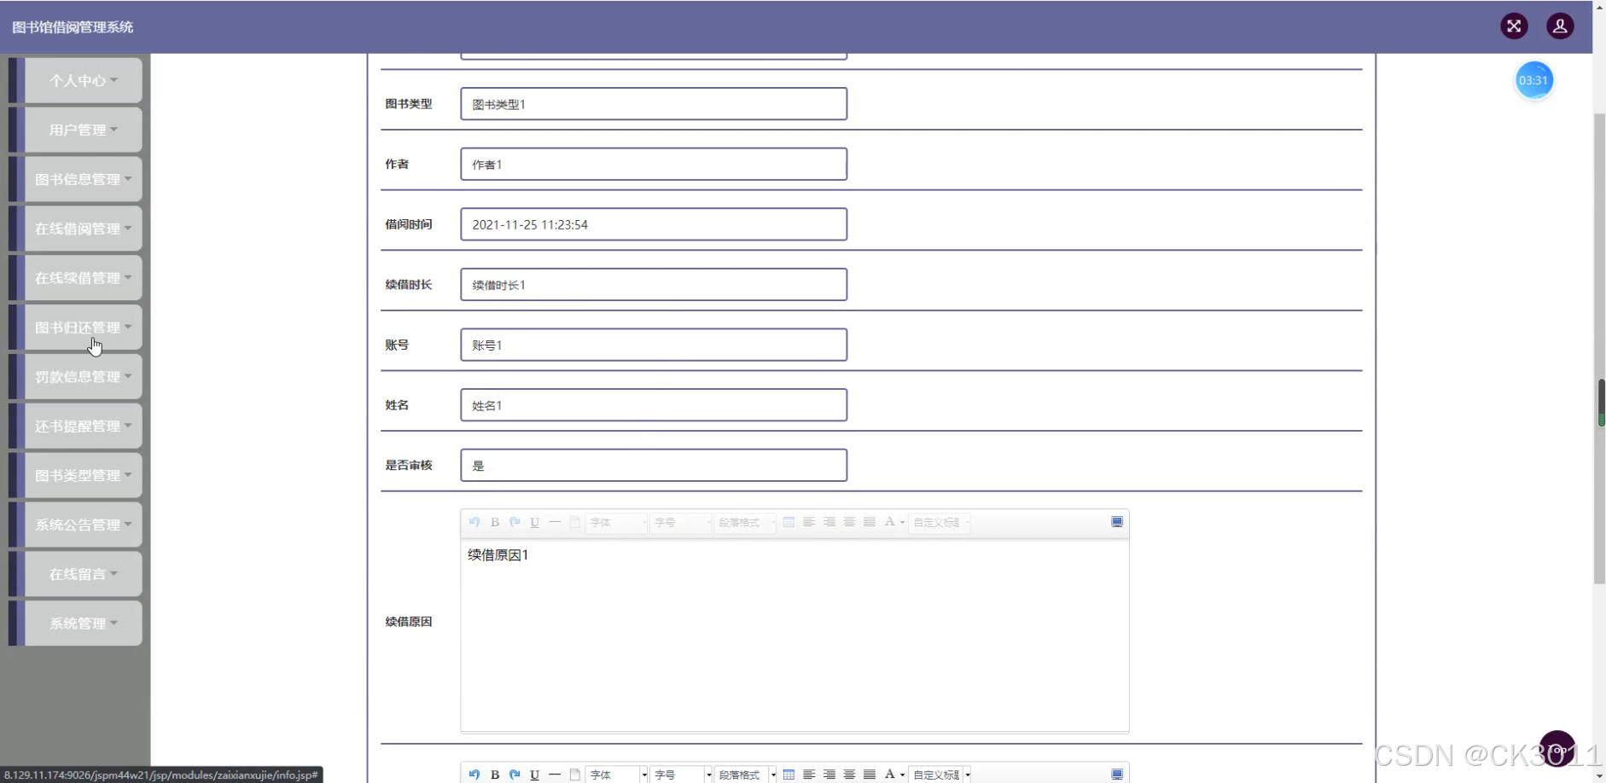The height and width of the screenshot is (783, 1606).
Task: Open 自定义标题 dropdown in 续借原因 toolbar
Action: (940, 522)
